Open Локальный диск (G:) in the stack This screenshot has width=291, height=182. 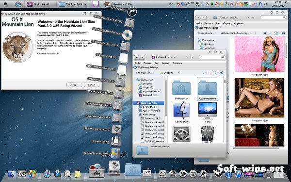tap(120, 82)
